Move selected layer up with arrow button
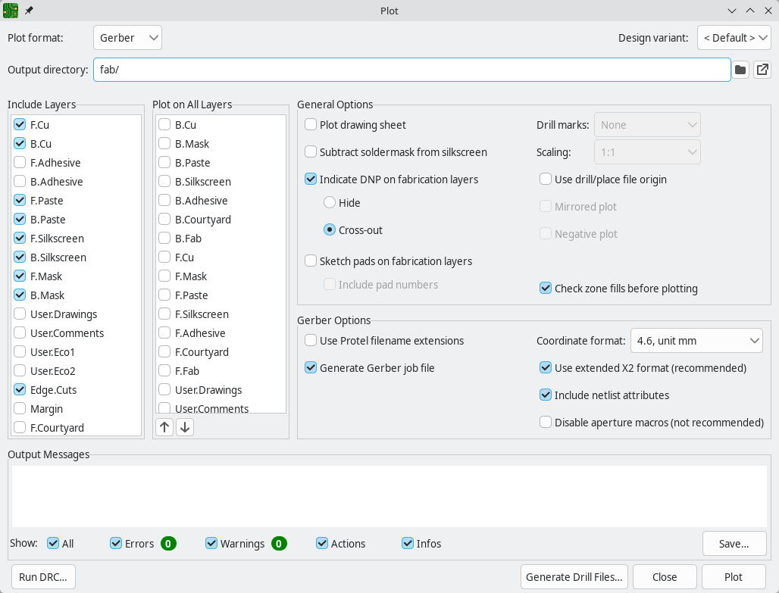This screenshot has width=779, height=593. pyautogui.click(x=164, y=427)
